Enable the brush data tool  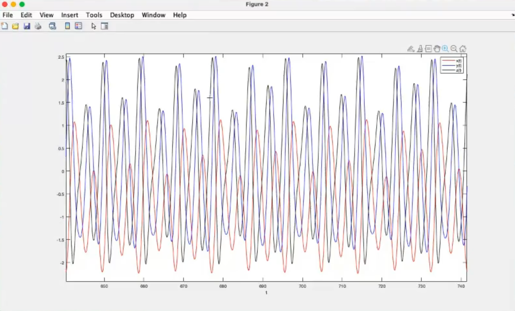pyautogui.click(x=420, y=49)
